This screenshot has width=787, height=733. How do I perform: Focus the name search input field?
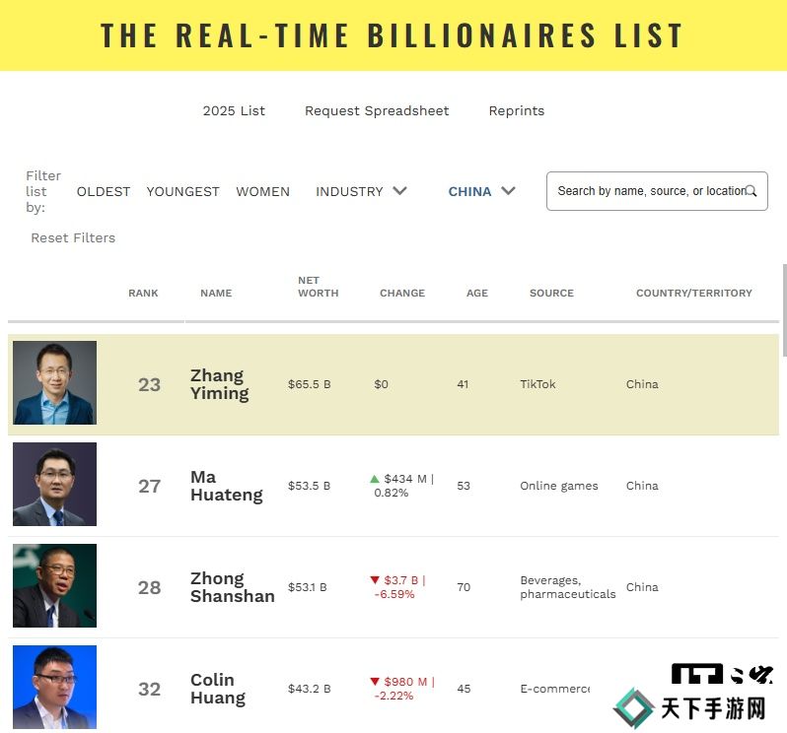[646, 191]
